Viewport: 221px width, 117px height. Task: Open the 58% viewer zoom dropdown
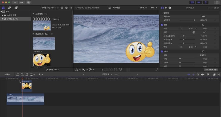point(143,8)
